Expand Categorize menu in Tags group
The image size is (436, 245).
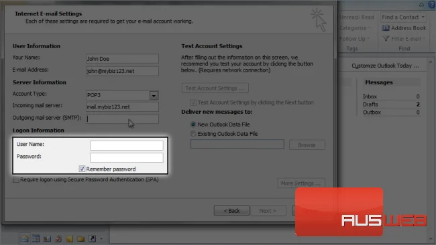pos(356,28)
